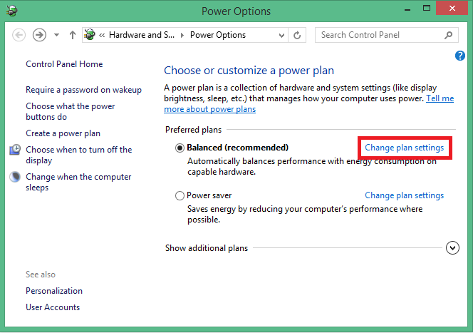Click the search magnifier icon
The height and width of the screenshot is (333, 473).
coord(449,35)
